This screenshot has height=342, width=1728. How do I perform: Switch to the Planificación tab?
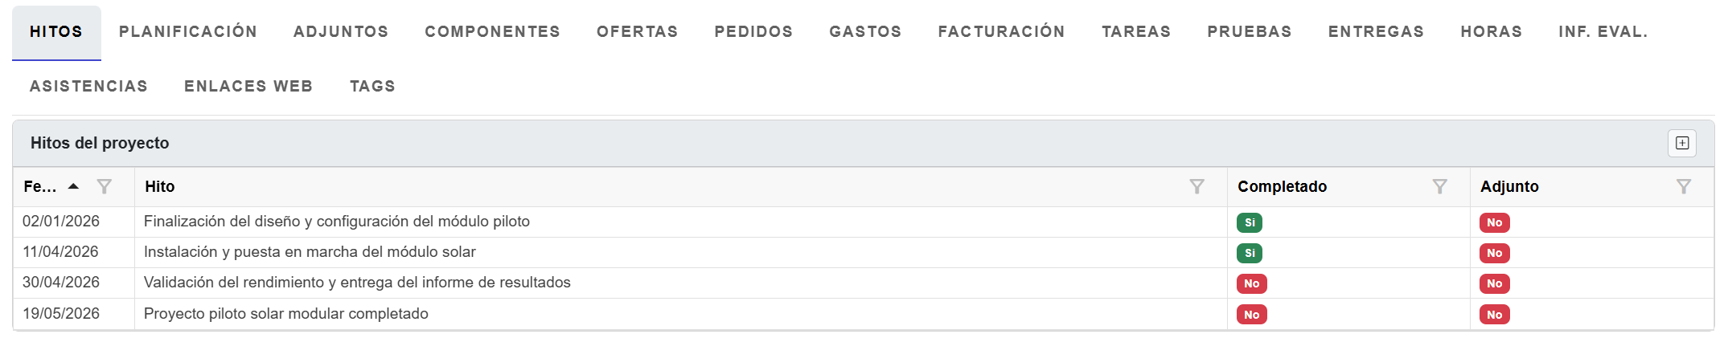tap(188, 32)
